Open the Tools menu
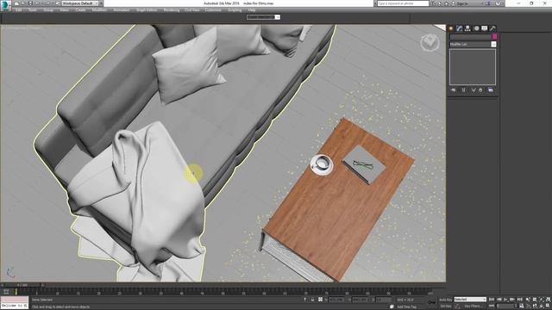Viewport: 552px width, 310px height. click(x=33, y=10)
